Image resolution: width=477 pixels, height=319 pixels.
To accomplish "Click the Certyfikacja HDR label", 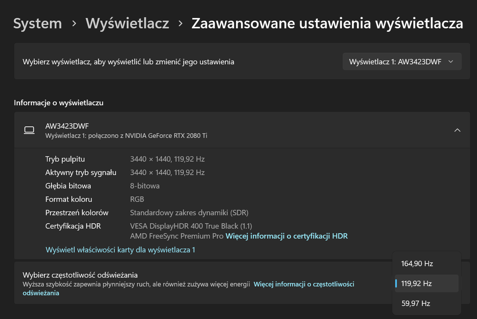I will pyautogui.click(x=73, y=226).
